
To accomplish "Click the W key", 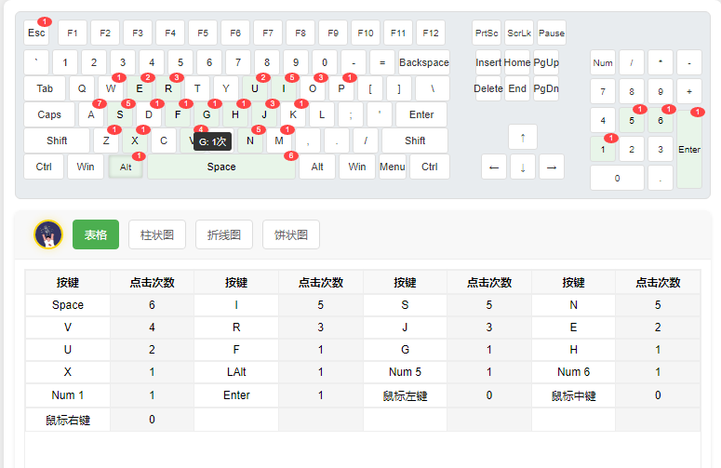I will click(x=111, y=88).
